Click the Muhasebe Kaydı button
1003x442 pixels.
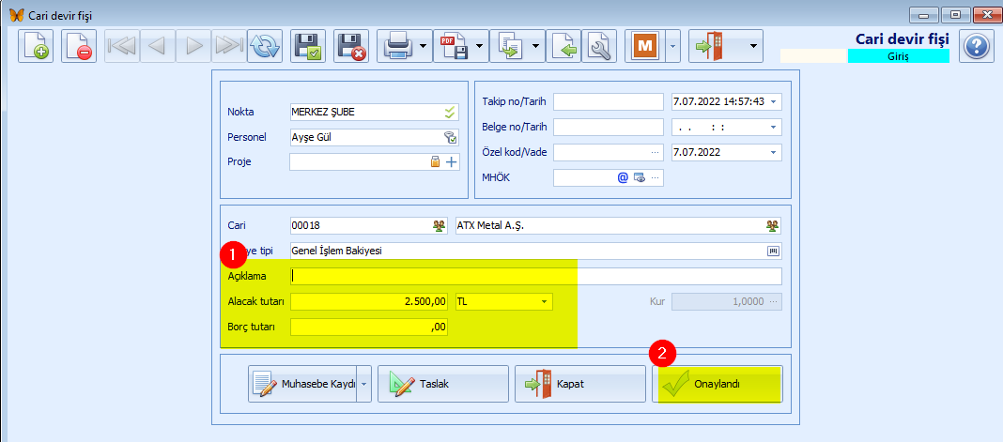point(302,384)
